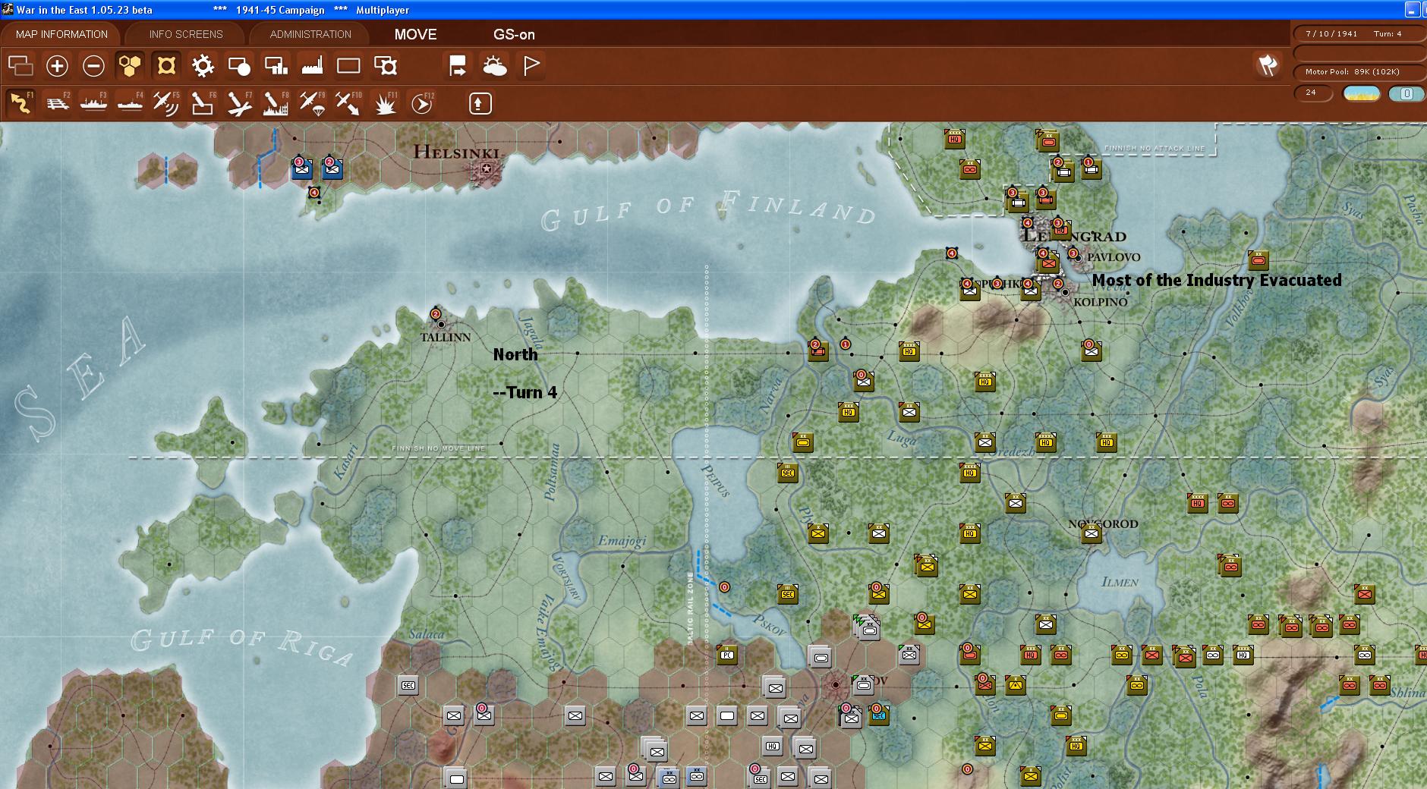
Task: Select the PC-labeled unit counter
Action: [726, 655]
